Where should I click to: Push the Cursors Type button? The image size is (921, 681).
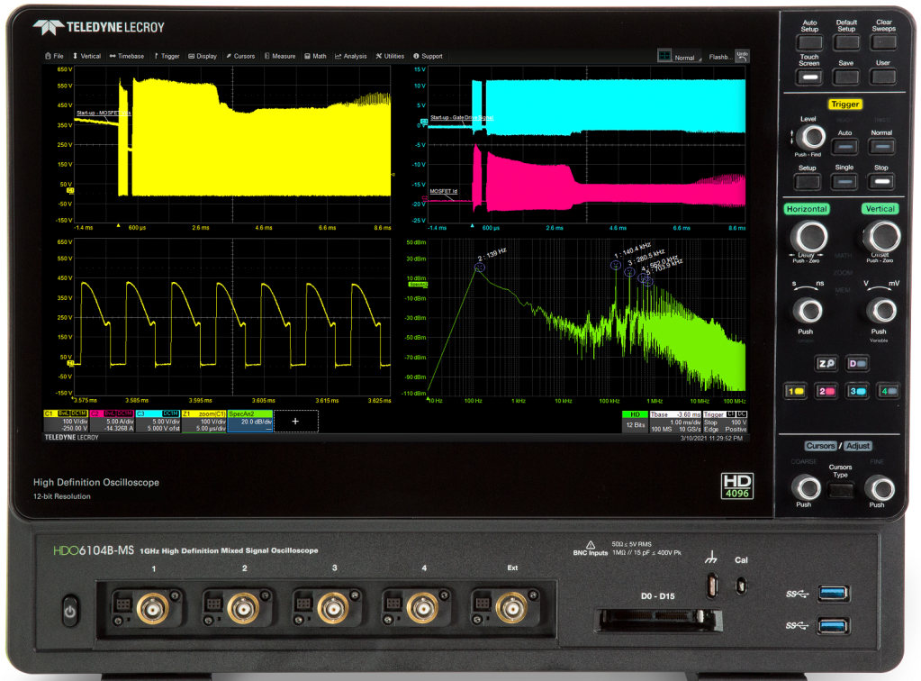[x=841, y=490]
